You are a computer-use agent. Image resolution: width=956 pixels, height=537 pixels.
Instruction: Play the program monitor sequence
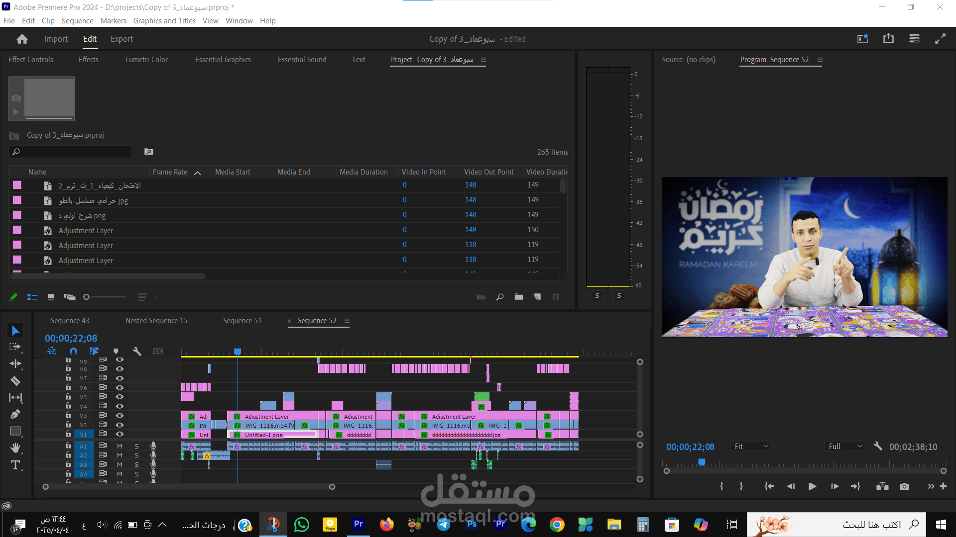pyautogui.click(x=812, y=486)
